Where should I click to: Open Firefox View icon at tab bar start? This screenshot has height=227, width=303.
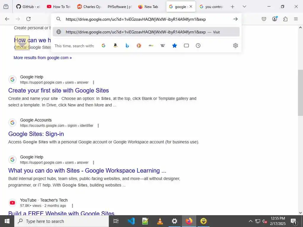coord(6,7)
